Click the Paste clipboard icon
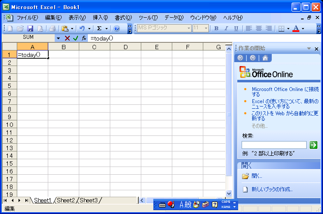The height and width of the screenshot is (214, 323). tap(65, 28)
